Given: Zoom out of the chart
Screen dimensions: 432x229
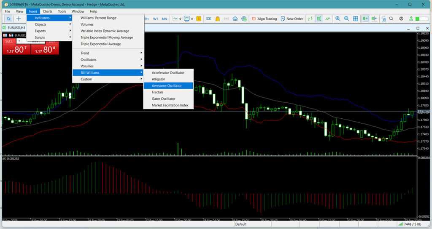Looking at the screenshot, I should (x=346, y=19).
